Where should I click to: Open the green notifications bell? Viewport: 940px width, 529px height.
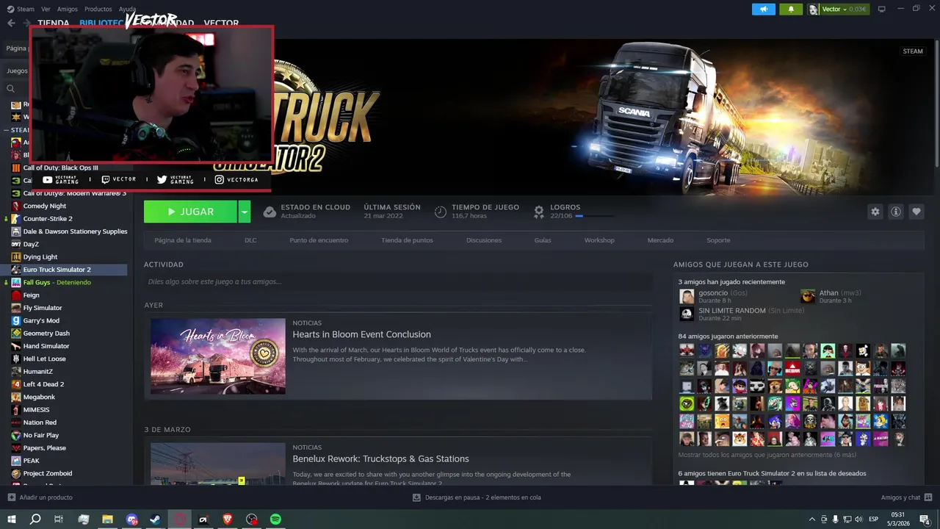[x=791, y=9]
